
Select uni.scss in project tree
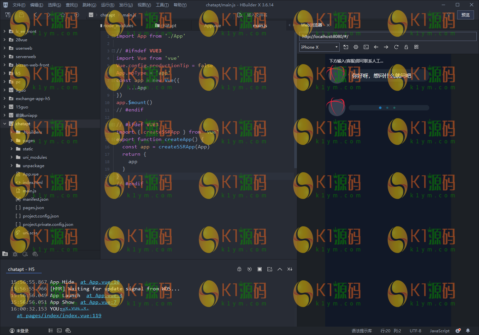coord(30,233)
